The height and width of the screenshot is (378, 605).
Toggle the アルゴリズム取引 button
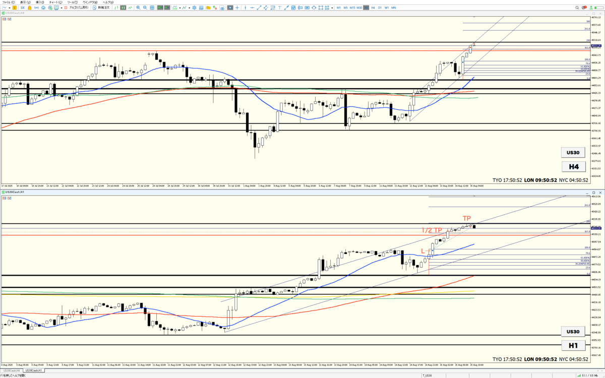click(77, 8)
